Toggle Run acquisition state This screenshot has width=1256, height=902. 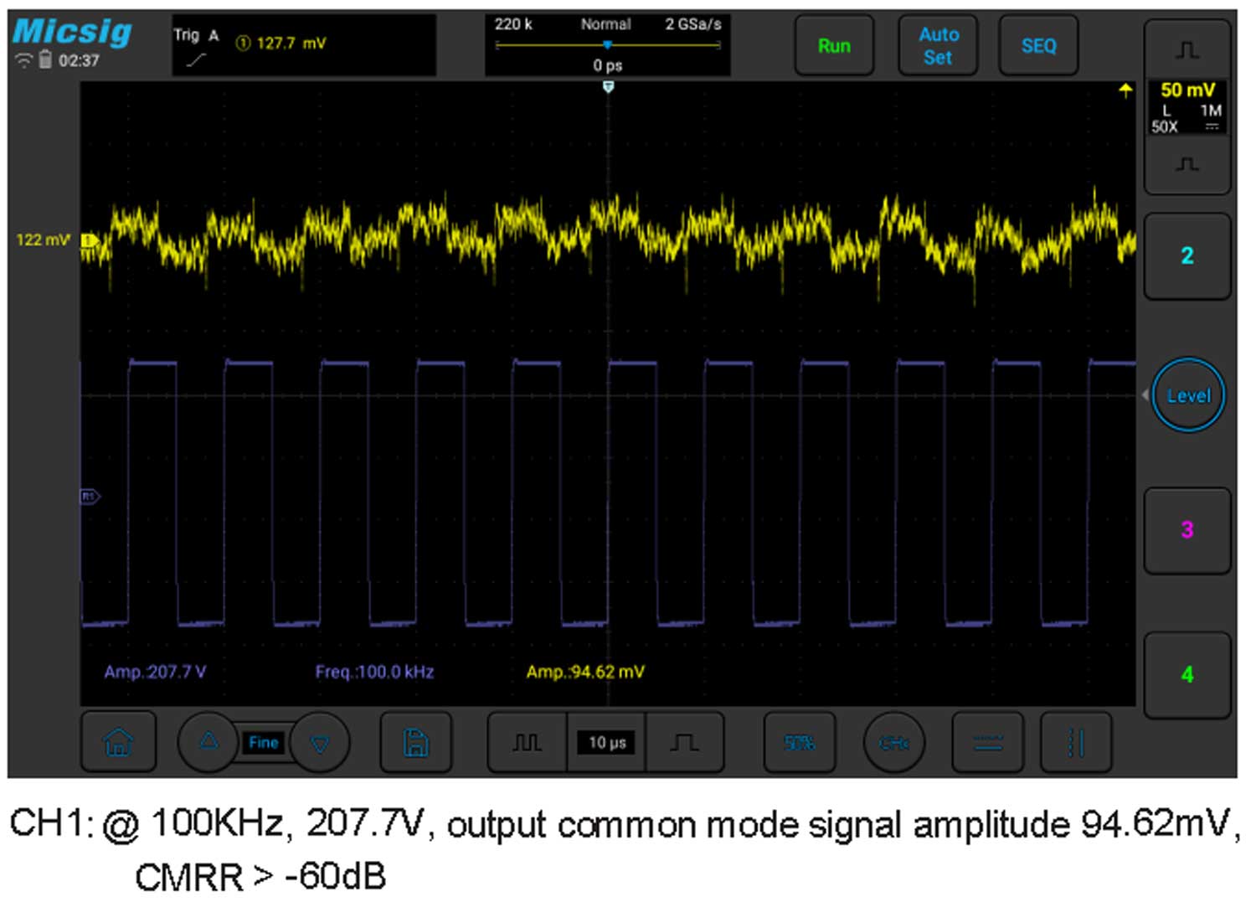tap(834, 46)
